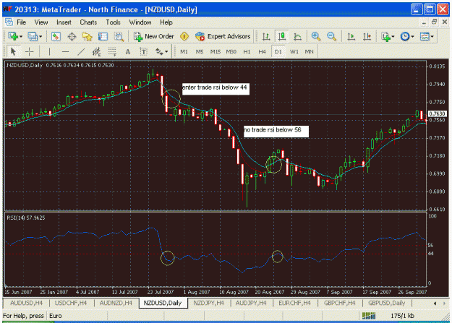Image resolution: width=452 pixels, height=323 pixels.
Task: Switch to H1 timeframe
Action: tap(247, 52)
